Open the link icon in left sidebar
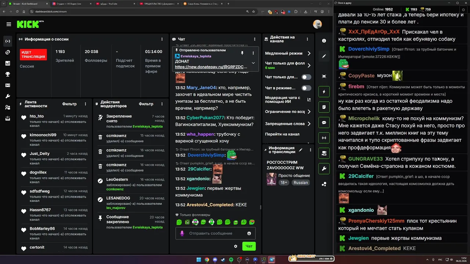Image resolution: width=470 pixels, height=264 pixels. tap(8, 52)
